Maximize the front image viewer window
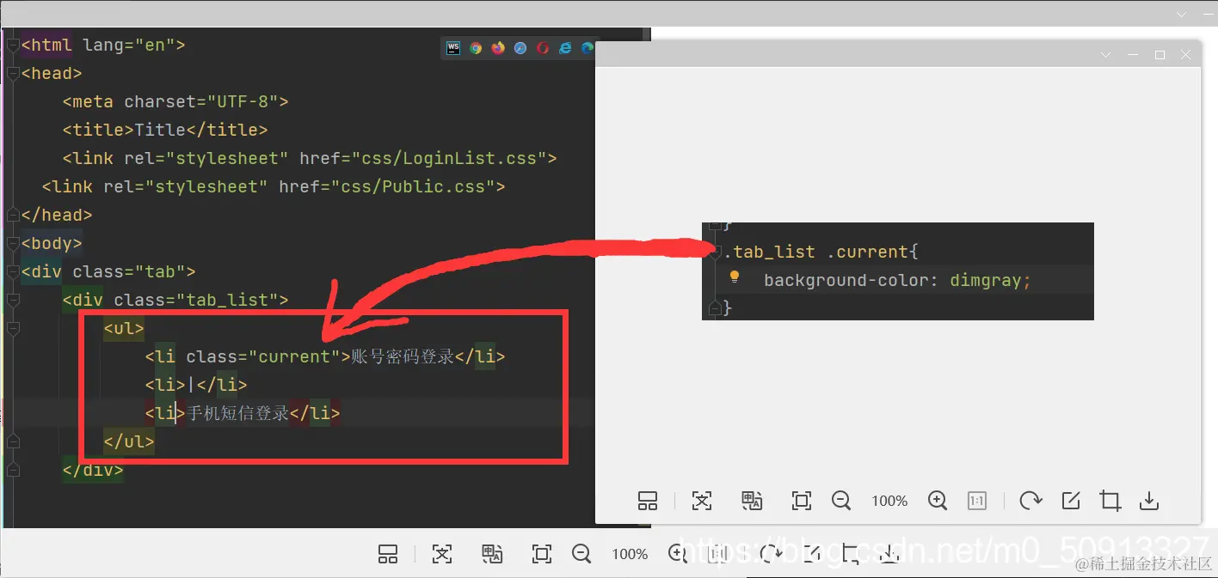 (1160, 55)
